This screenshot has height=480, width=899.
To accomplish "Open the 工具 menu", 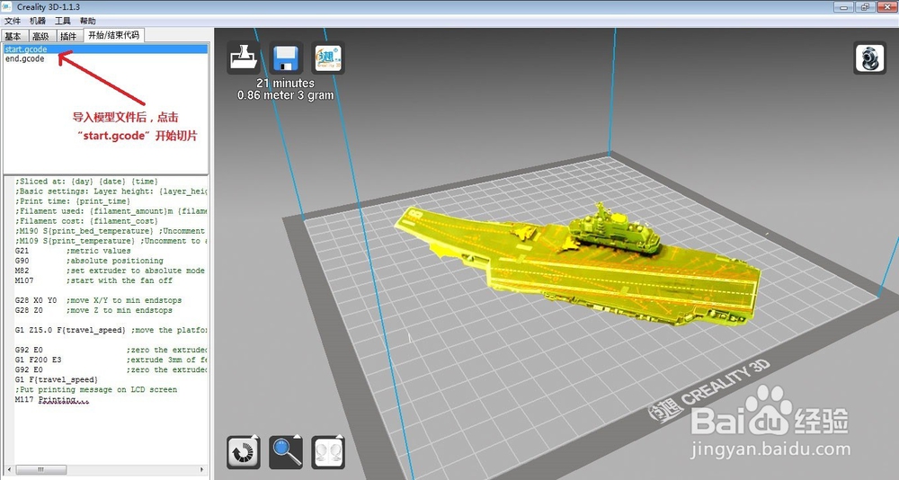I will (x=63, y=22).
